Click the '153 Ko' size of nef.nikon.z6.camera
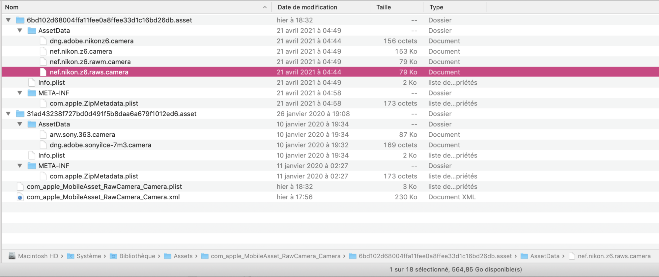 (x=406, y=51)
